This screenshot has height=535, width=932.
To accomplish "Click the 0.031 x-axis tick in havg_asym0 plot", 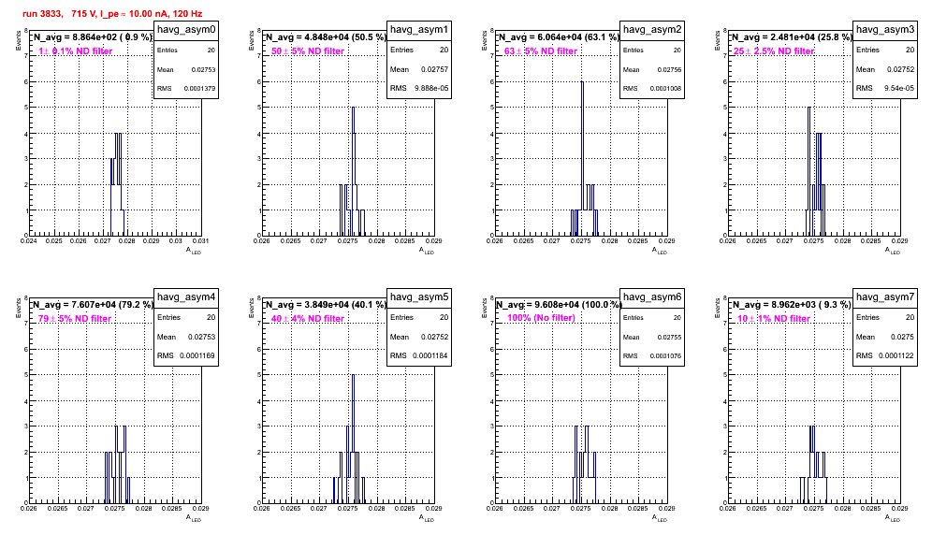I will [201, 241].
